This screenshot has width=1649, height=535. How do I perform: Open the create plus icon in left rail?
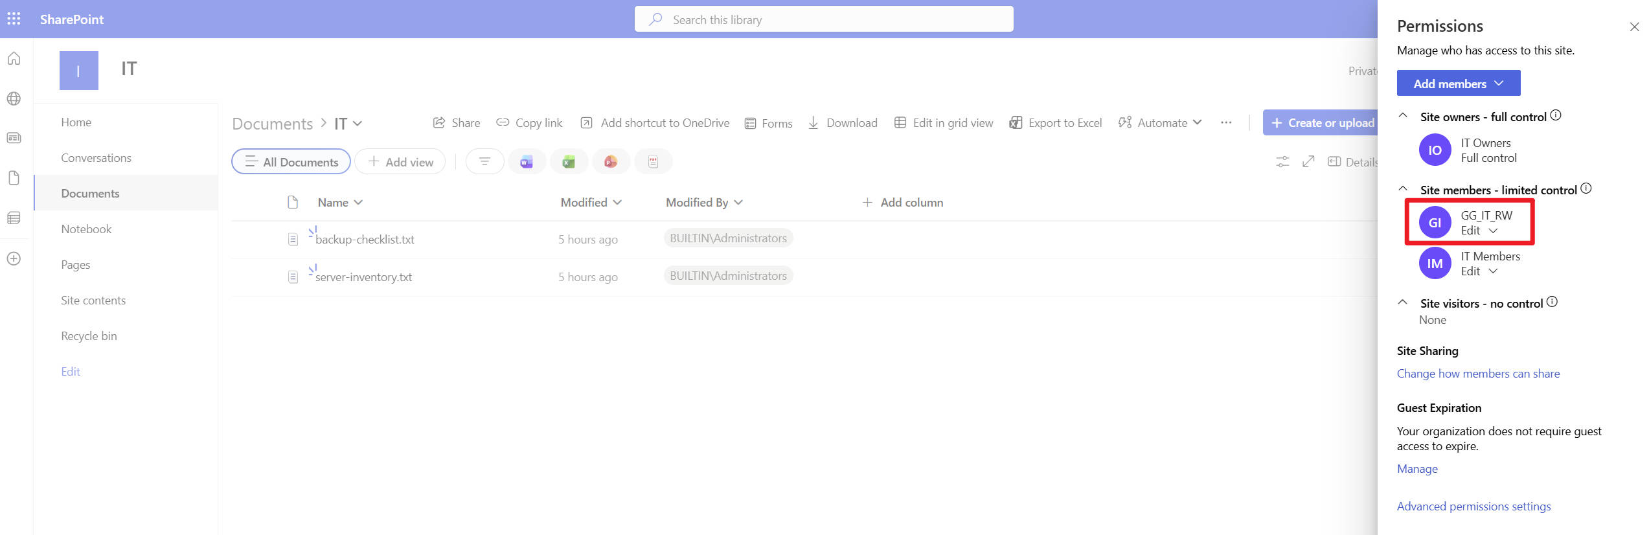14,258
